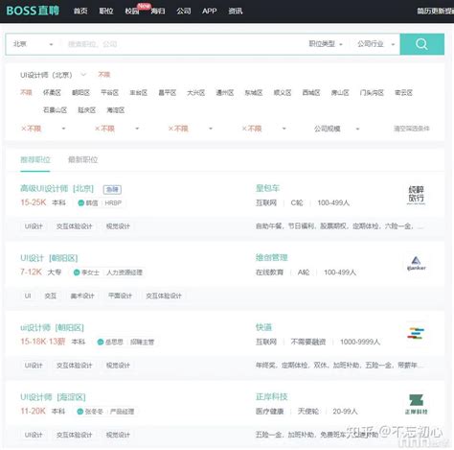Select the 怀柔区 district filter
The width and height of the screenshot is (454, 450).
point(52,93)
